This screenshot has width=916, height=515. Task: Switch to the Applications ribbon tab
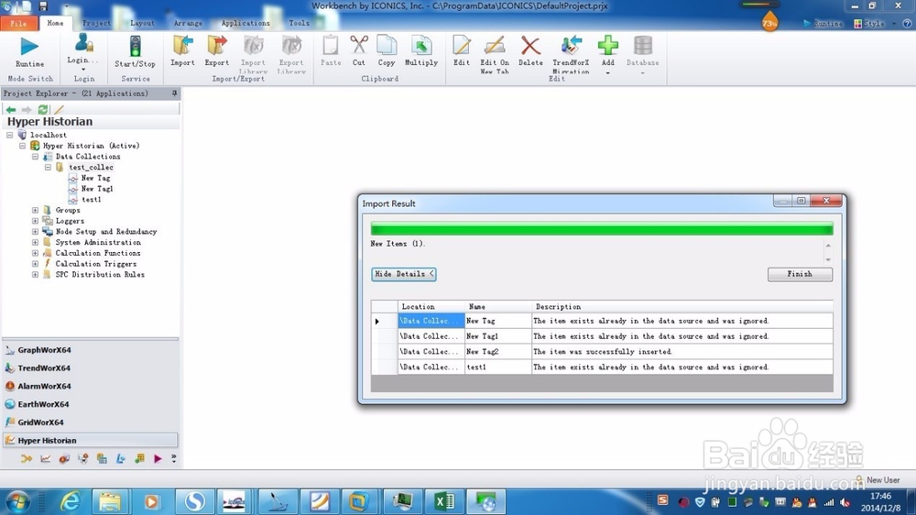pos(245,24)
